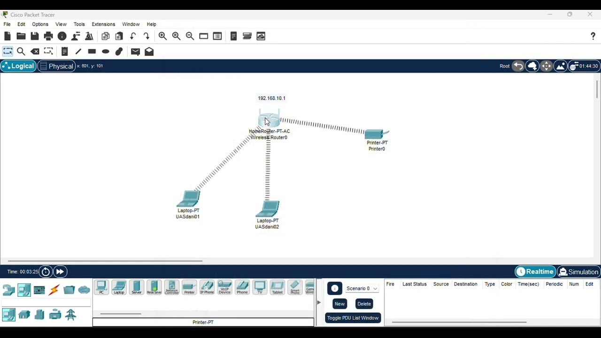Image resolution: width=601 pixels, height=338 pixels.
Task: Click the Back navigation button near Root
Action: click(518, 66)
